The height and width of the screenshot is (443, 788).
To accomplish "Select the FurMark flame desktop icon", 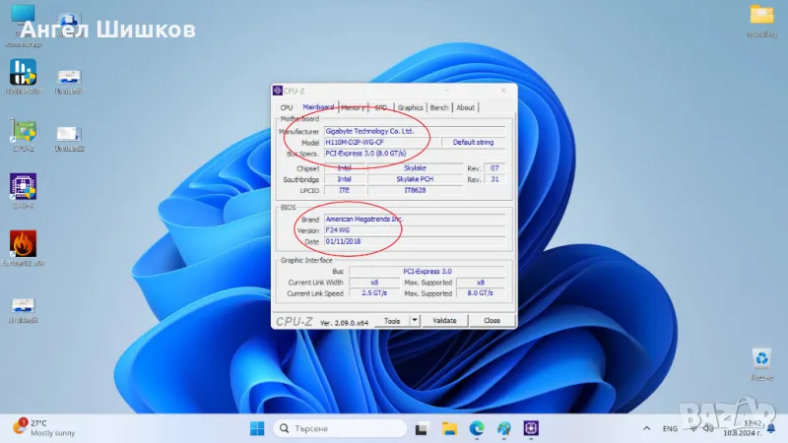I will click(x=23, y=245).
